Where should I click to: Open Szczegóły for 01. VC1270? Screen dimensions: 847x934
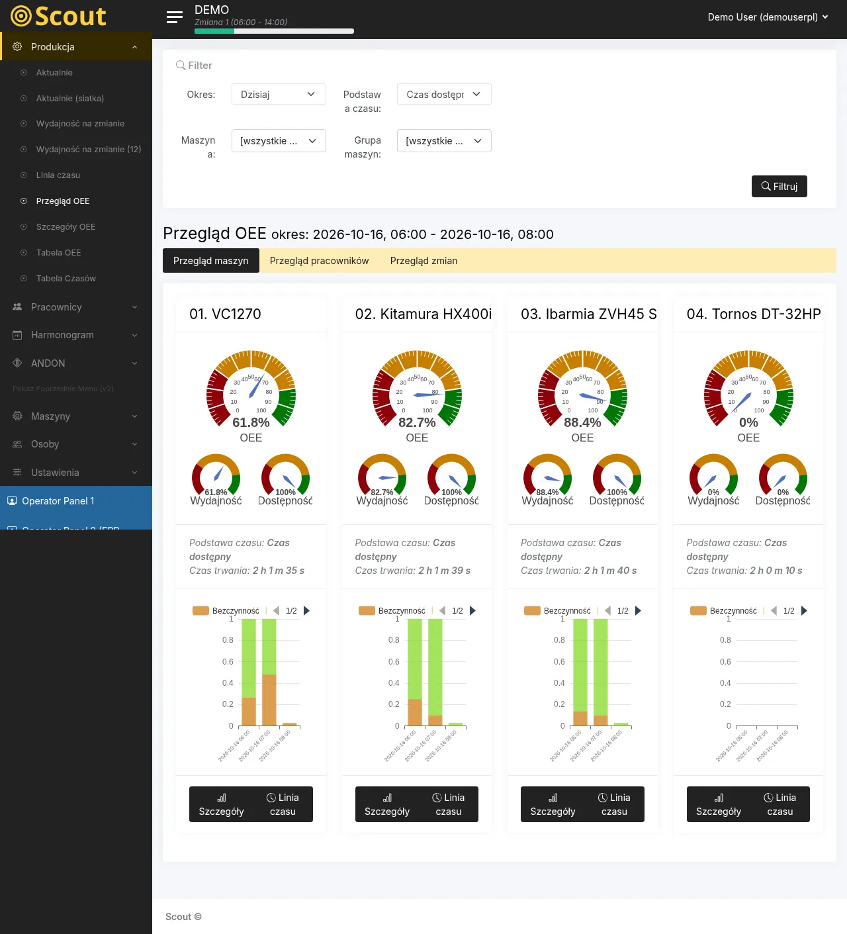(x=222, y=804)
